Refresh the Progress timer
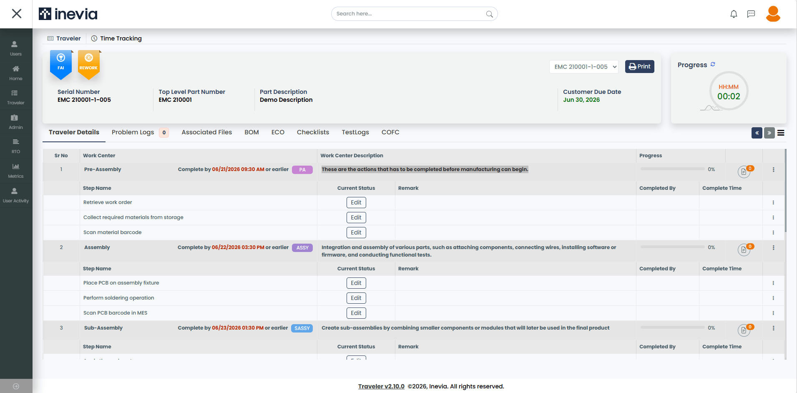 coord(713,64)
